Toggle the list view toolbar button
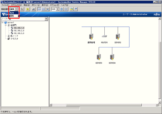 click(x=43, y=9)
